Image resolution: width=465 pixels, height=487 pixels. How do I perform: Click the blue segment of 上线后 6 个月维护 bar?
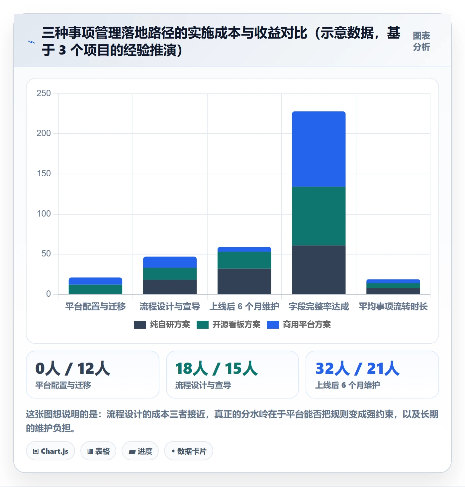pyautogui.click(x=244, y=249)
